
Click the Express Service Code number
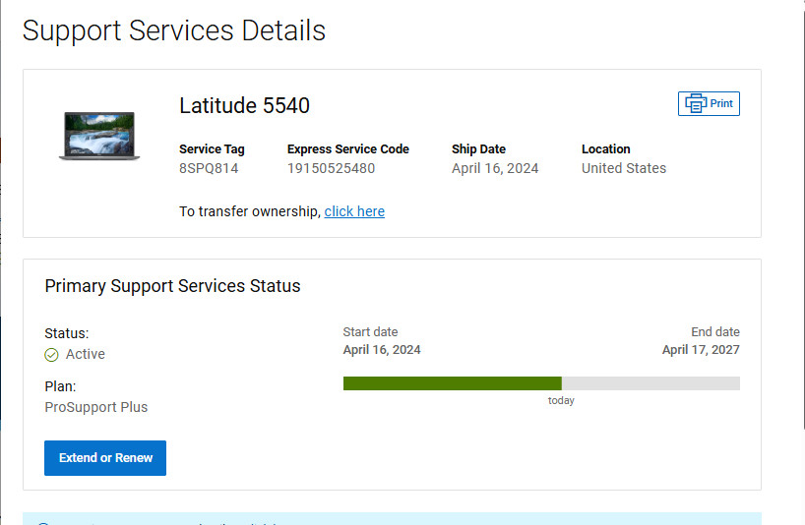tap(331, 168)
